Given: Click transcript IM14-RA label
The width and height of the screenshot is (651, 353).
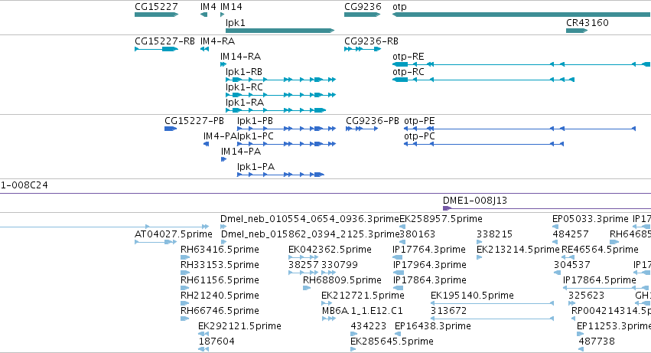Looking at the screenshot, I should [x=240, y=57].
